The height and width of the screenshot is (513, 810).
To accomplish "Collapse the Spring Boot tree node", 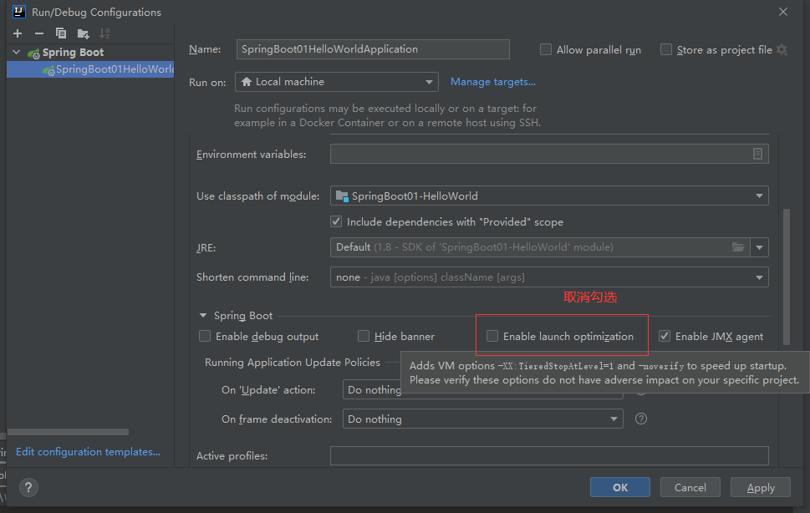I will click(17, 52).
